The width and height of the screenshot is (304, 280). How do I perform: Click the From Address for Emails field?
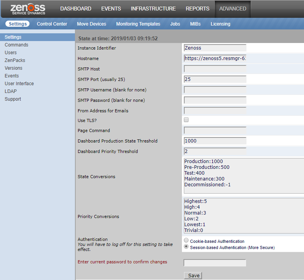215,111
